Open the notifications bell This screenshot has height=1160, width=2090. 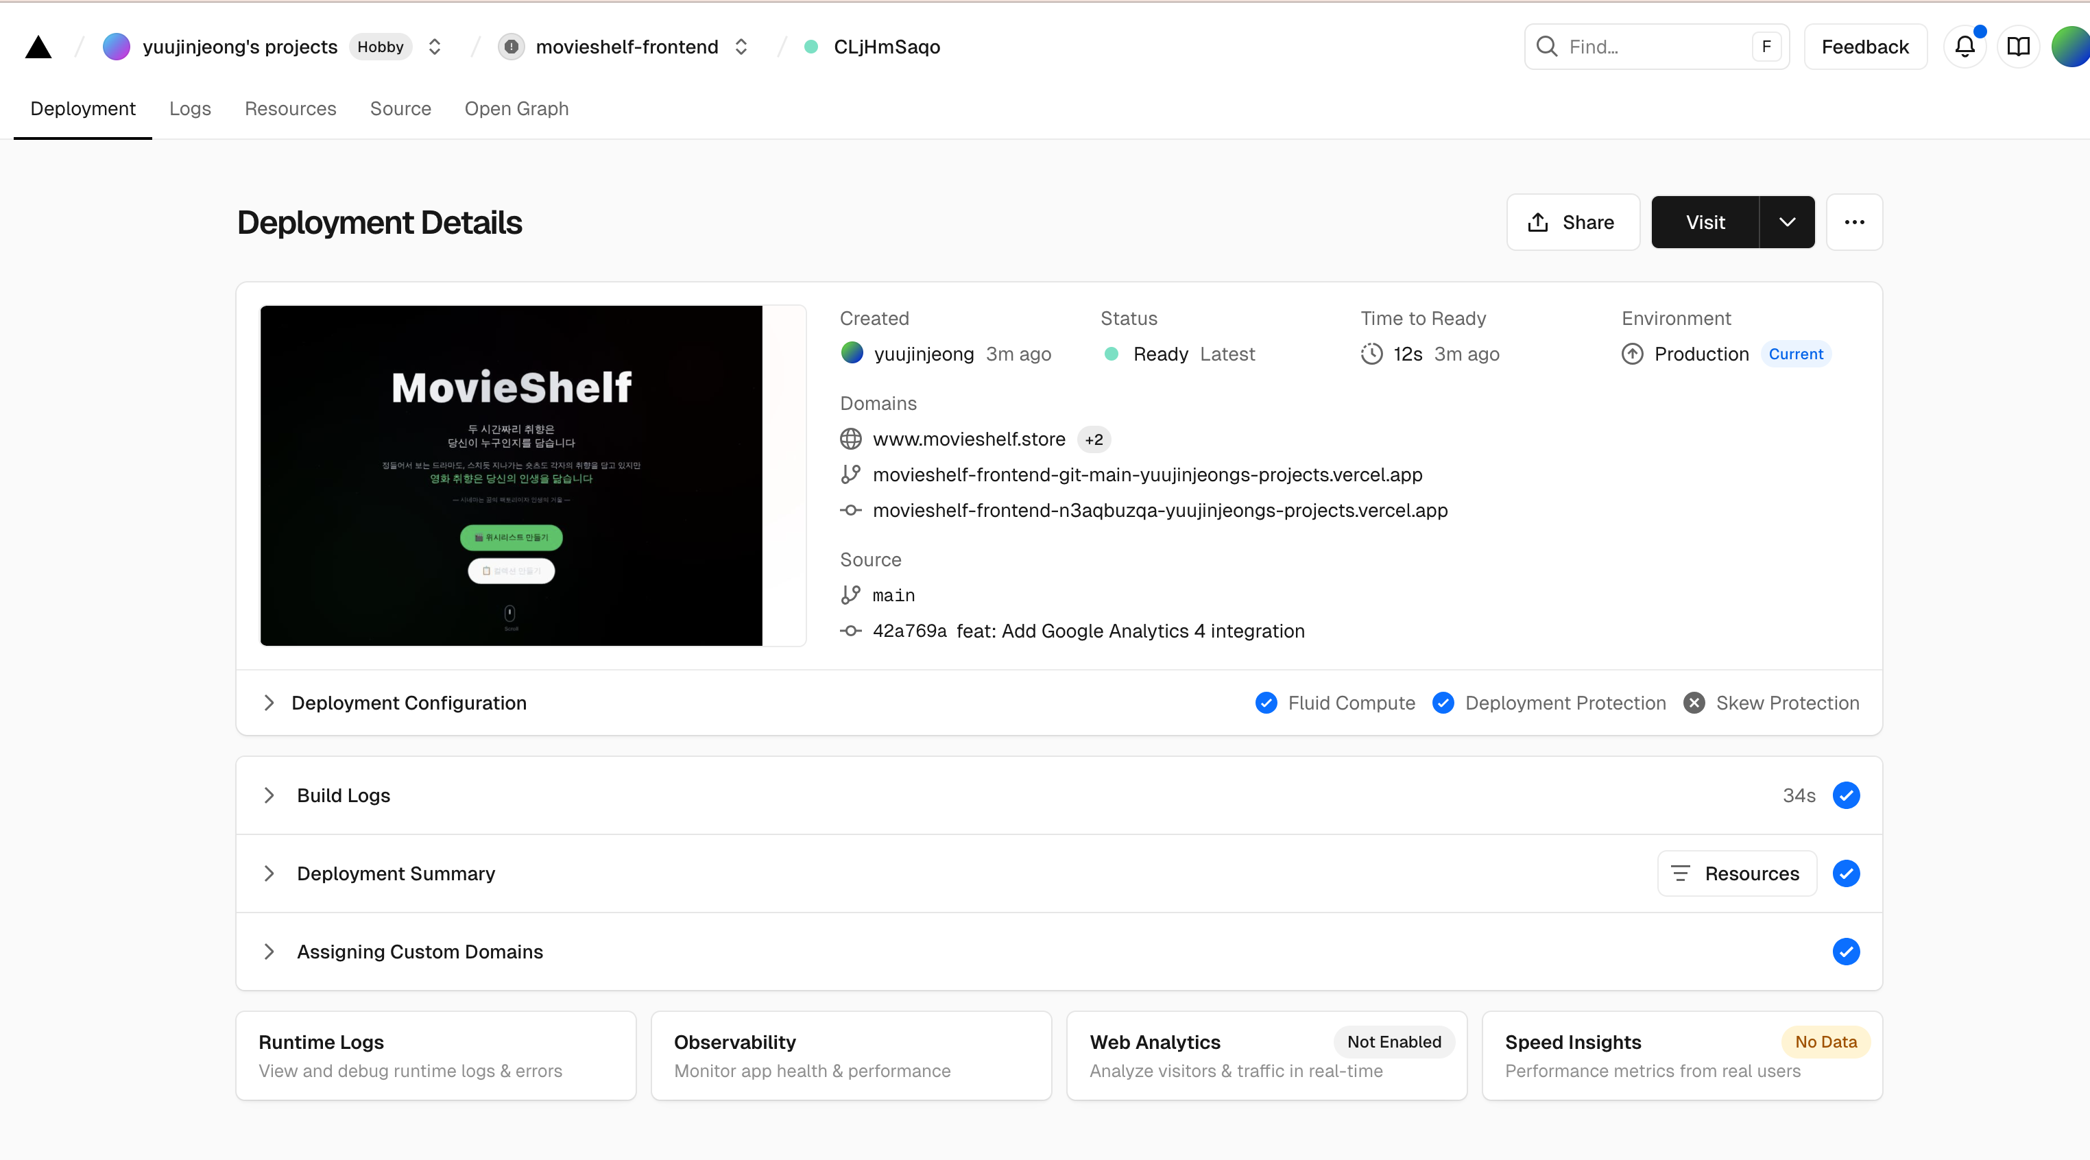point(1965,47)
